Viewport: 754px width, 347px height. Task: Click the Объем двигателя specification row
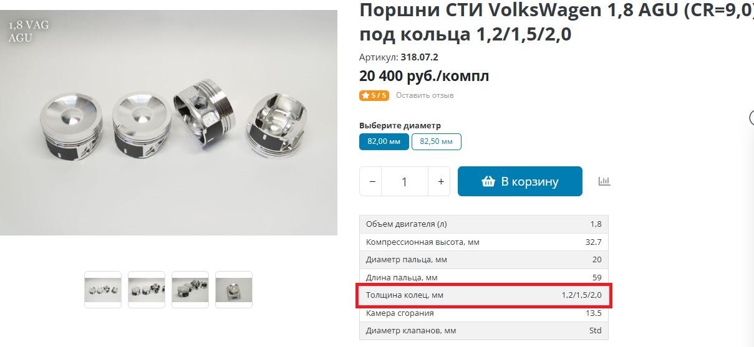[x=484, y=224]
